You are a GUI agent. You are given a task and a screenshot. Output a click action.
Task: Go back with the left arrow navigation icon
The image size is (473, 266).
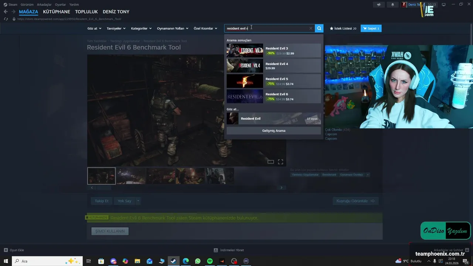(6, 12)
